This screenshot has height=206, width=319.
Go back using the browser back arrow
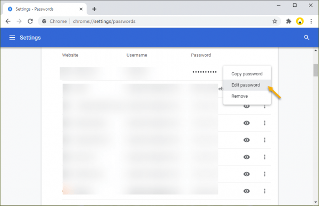(8, 21)
